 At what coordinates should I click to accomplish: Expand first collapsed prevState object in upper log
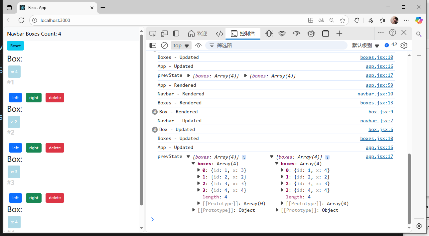(x=189, y=75)
